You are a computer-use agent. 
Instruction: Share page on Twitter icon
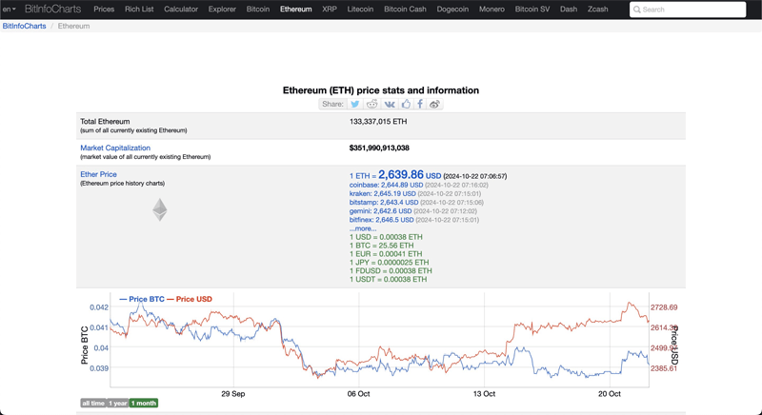coord(355,104)
